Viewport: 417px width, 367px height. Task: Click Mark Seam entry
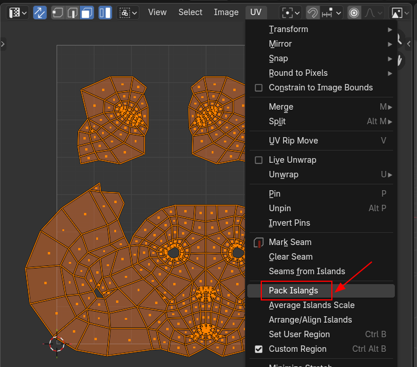pos(321,243)
